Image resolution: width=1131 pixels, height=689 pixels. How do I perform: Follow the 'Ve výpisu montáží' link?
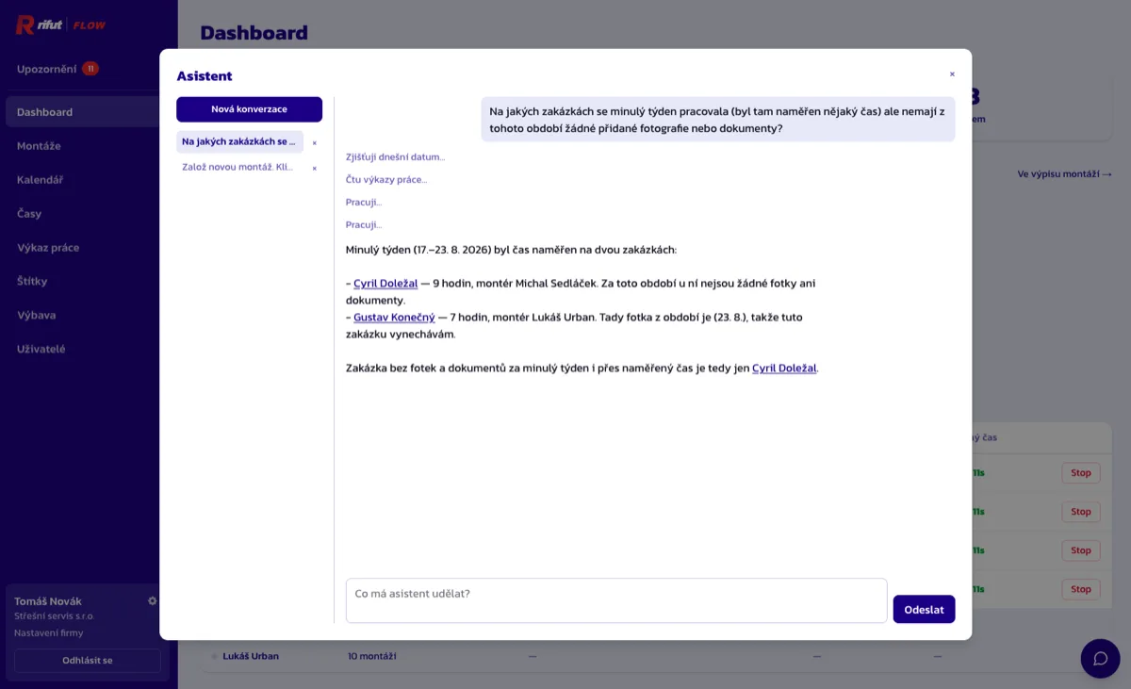click(1064, 174)
